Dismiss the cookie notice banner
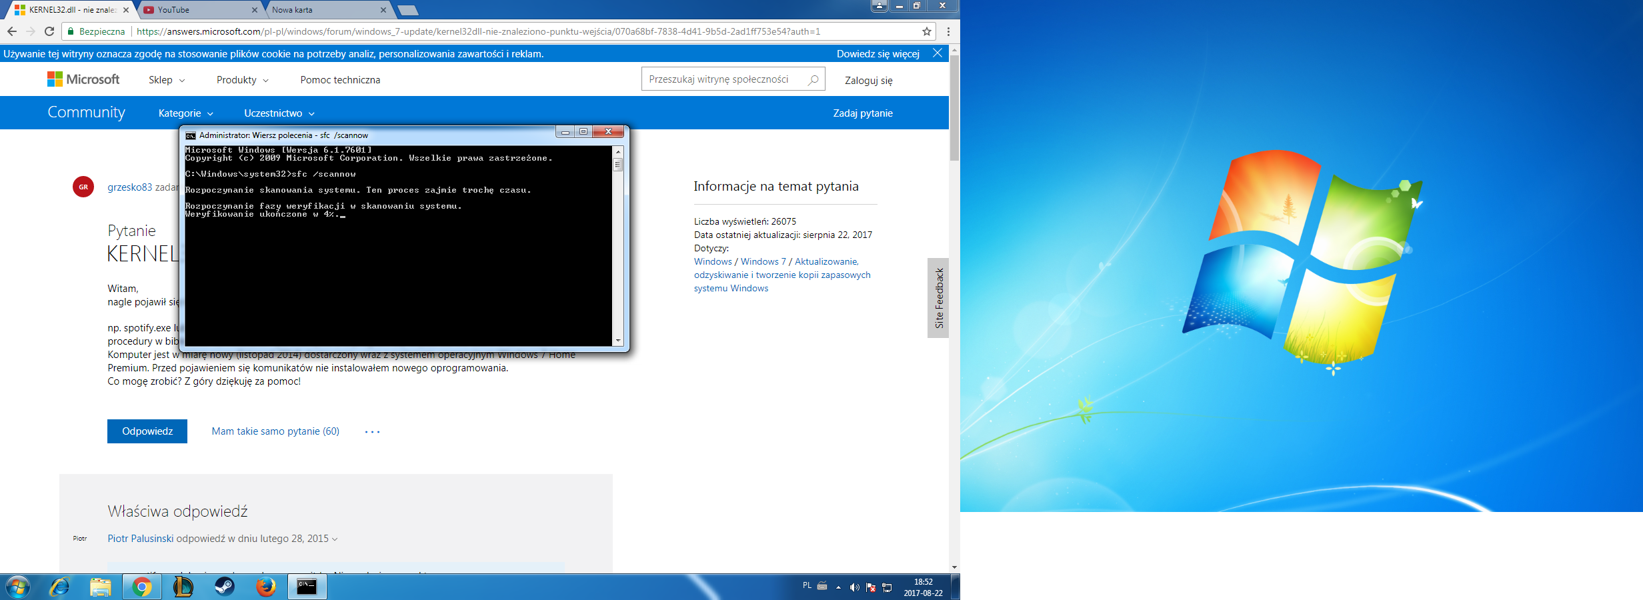 [x=937, y=53]
